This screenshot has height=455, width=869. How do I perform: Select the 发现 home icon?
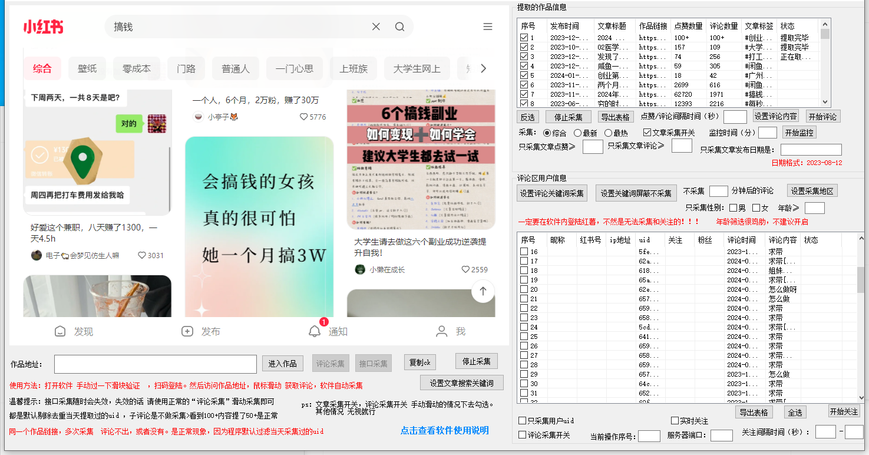(60, 331)
